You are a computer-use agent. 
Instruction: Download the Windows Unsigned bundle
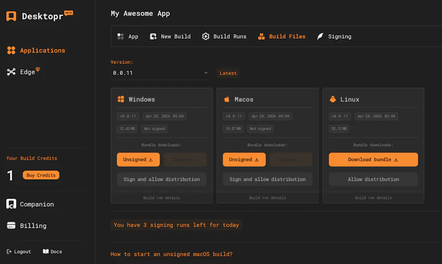[138, 159]
